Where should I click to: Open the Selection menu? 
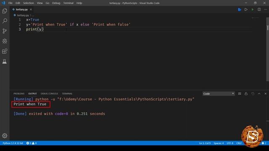(29, 3)
